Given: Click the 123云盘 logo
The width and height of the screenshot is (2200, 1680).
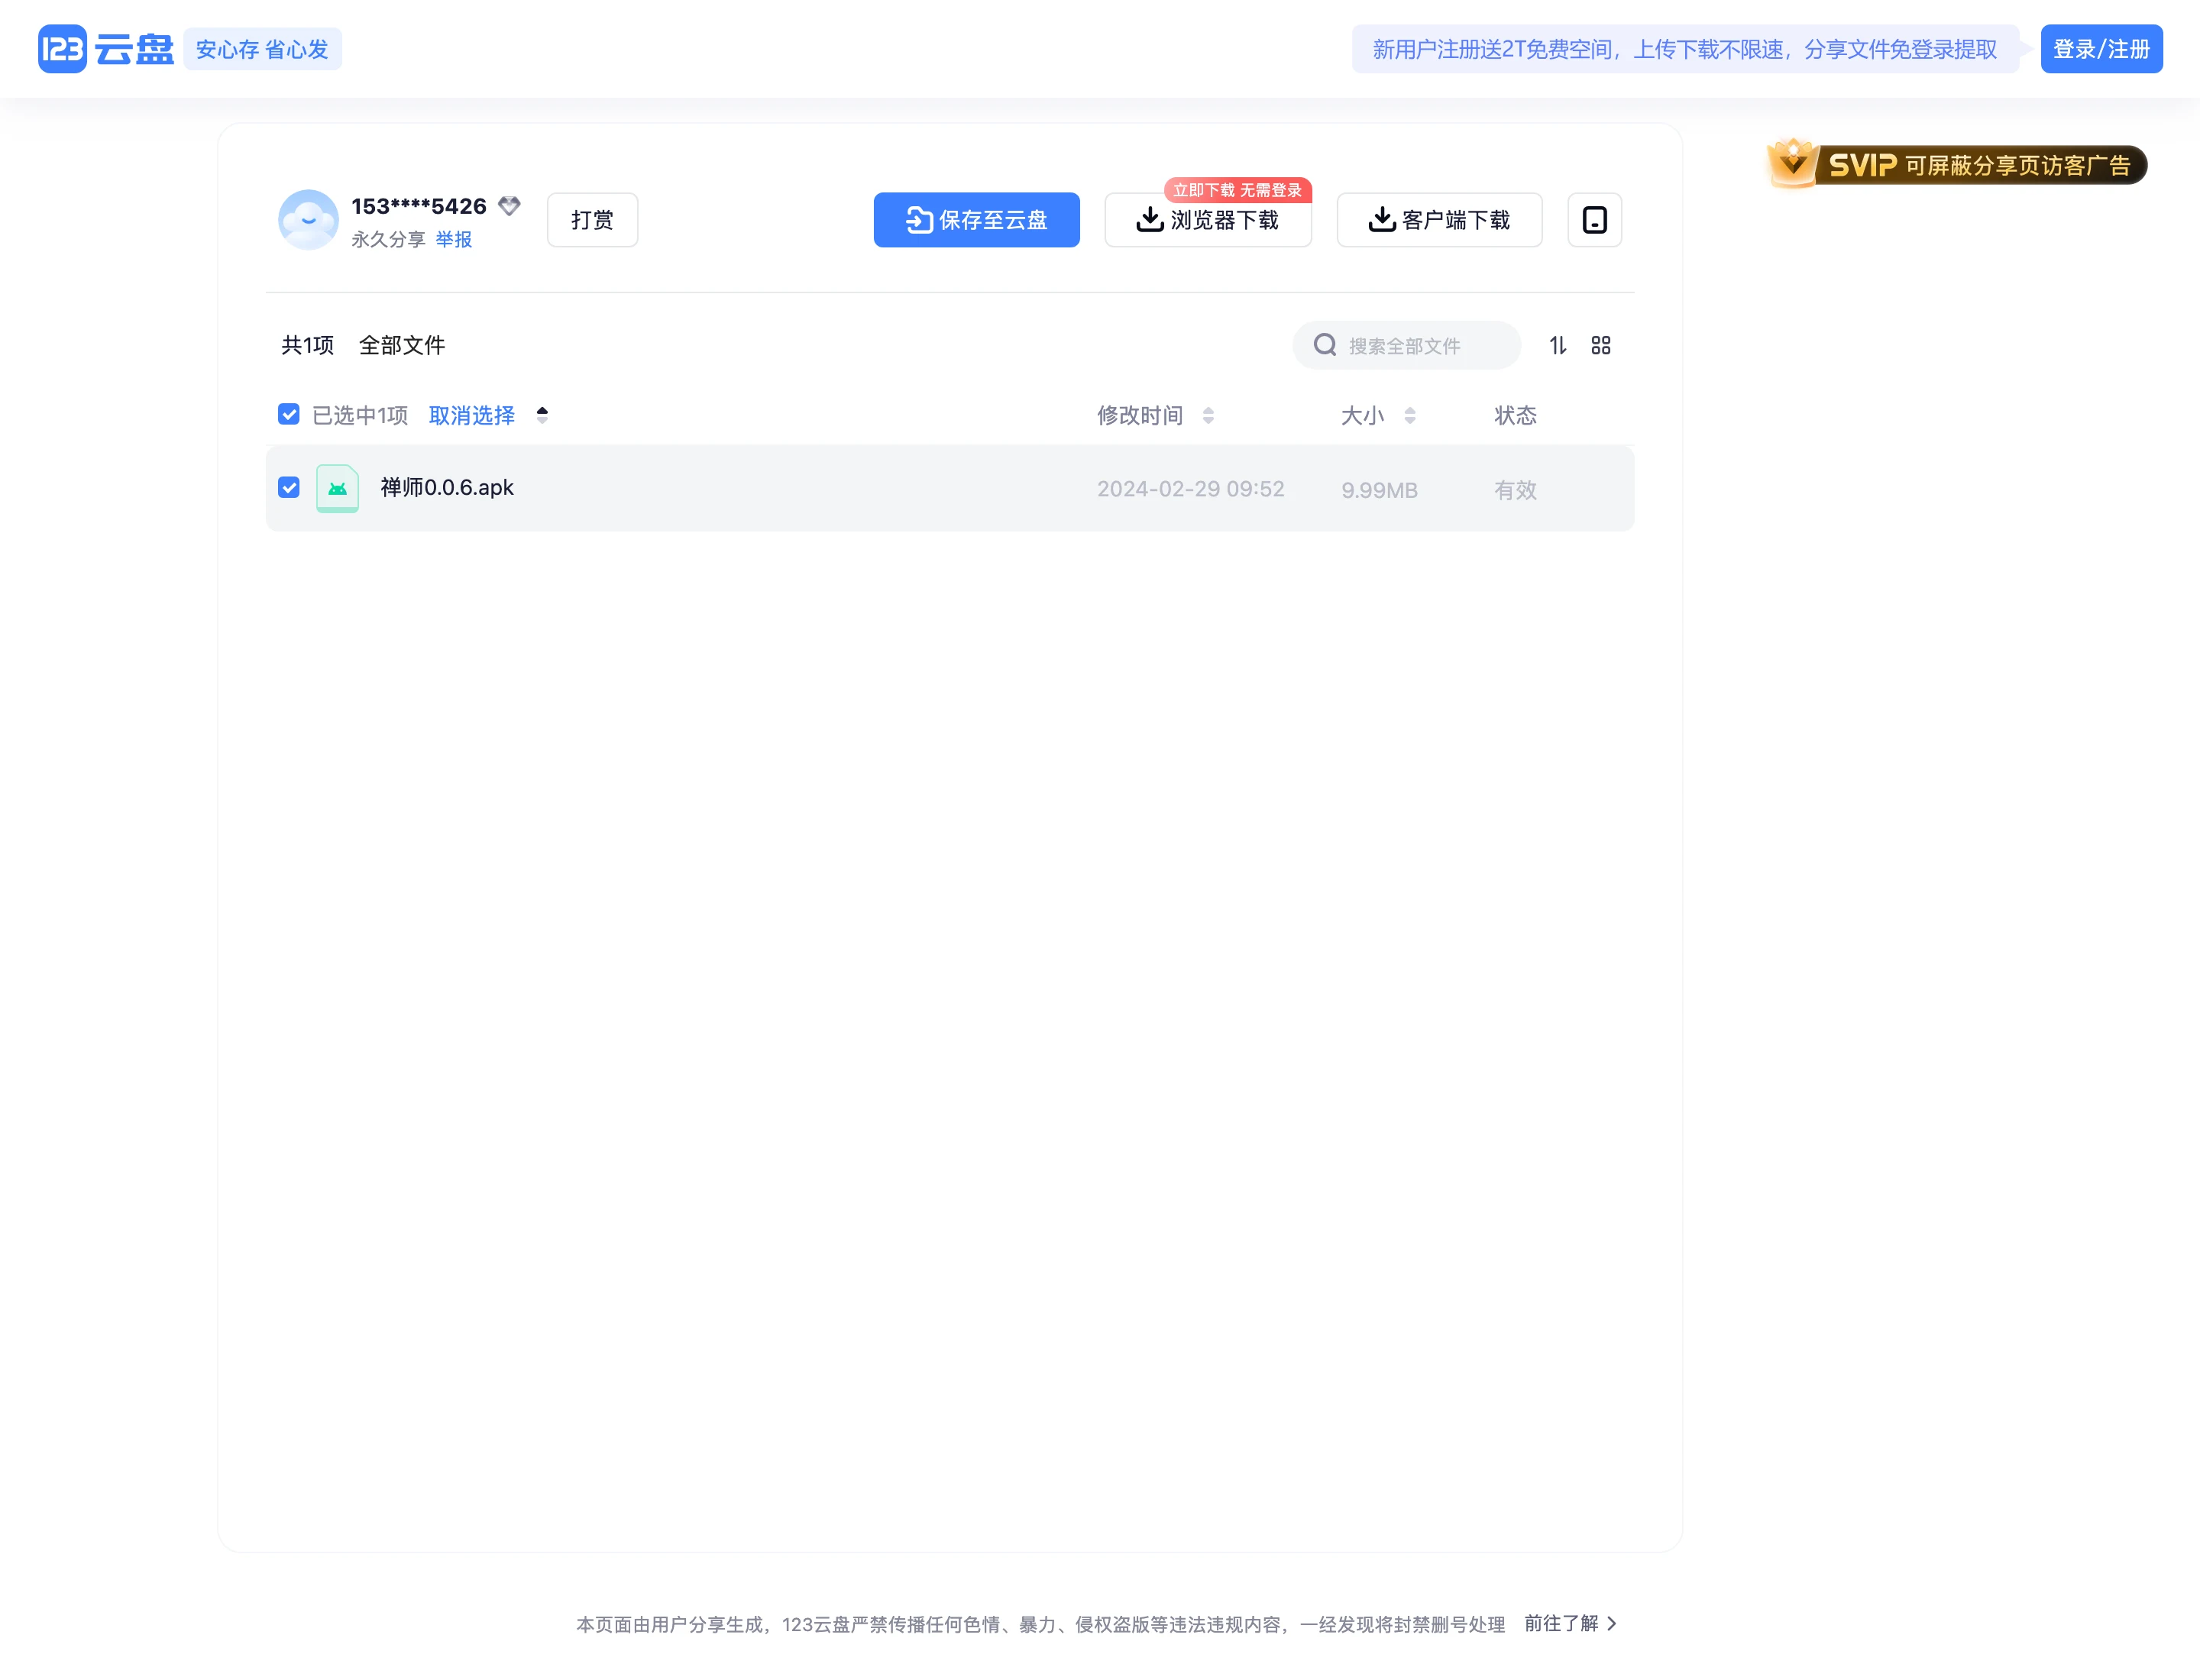Looking at the screenshot, I should pos(106,49).
